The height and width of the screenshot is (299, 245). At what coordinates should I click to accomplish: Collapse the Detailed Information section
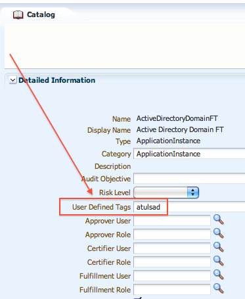click(12, 80)
